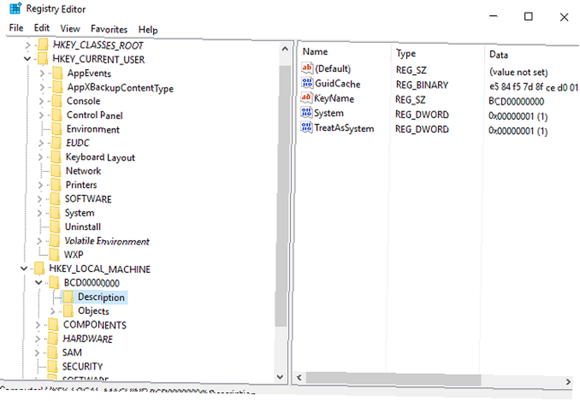580x401 pixels.
Task: Click the Console folder icon
Action: [x=57, y=101]
